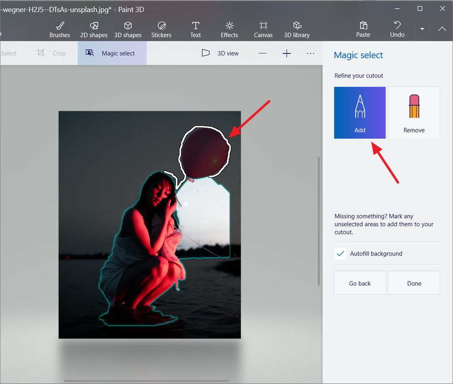Collapse the ribbon with the chevron arrow
Image resolution: width=453 pixels, height=384 pixels.
tap(442, 29)
